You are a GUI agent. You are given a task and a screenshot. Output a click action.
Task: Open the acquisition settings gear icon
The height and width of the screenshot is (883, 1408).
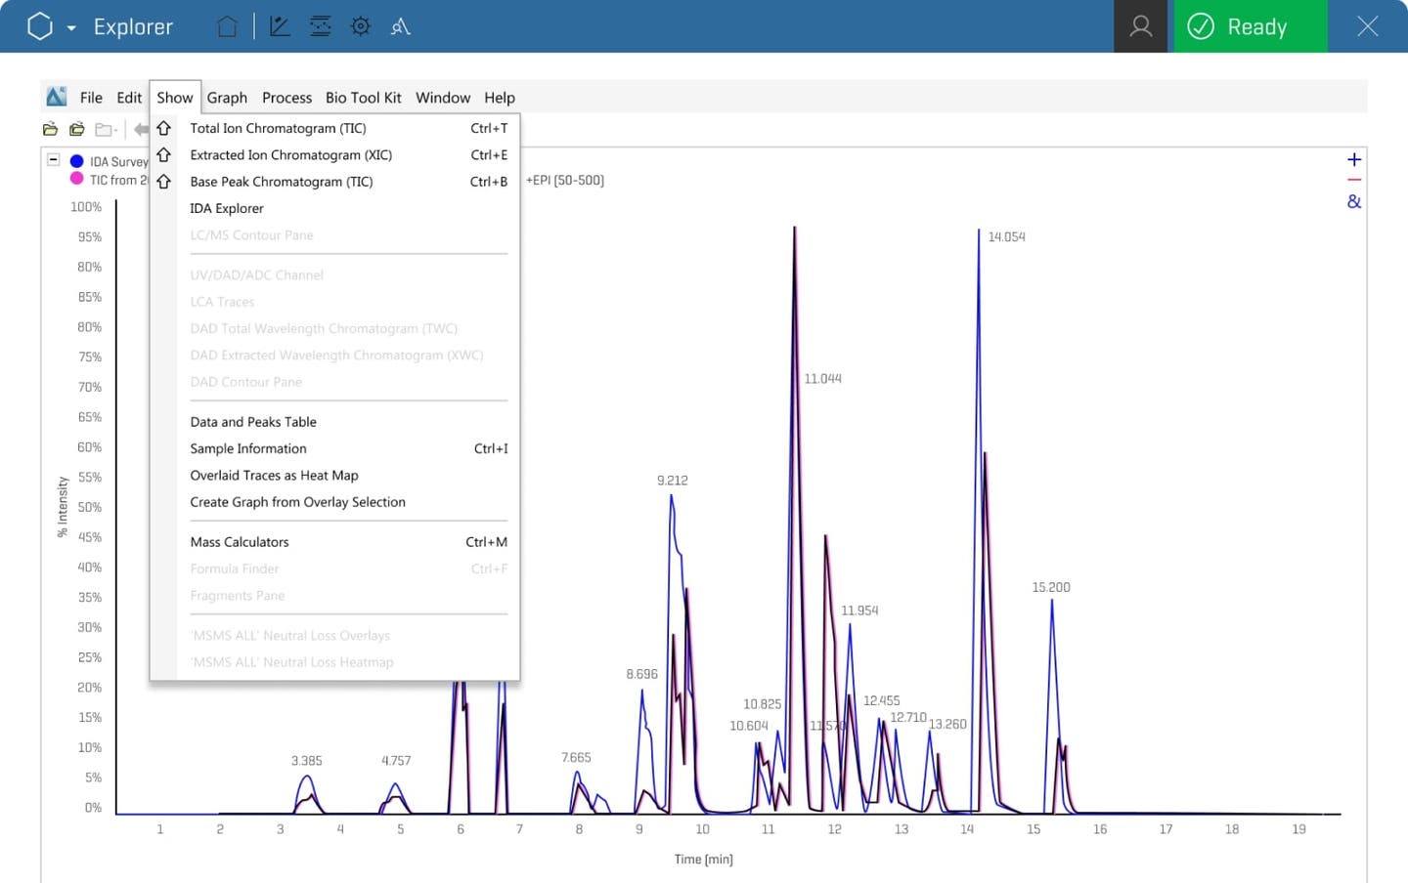(x=360, y=26)
